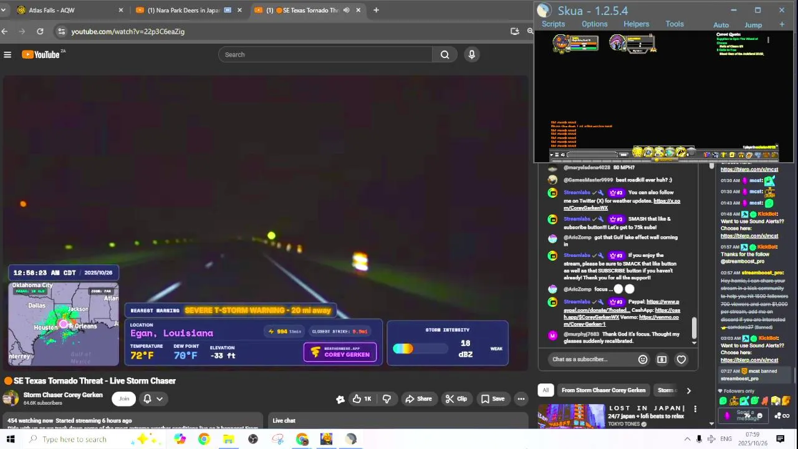Switch to the Atlas Falls - AQW tab
798x449 pixels.
69,10
